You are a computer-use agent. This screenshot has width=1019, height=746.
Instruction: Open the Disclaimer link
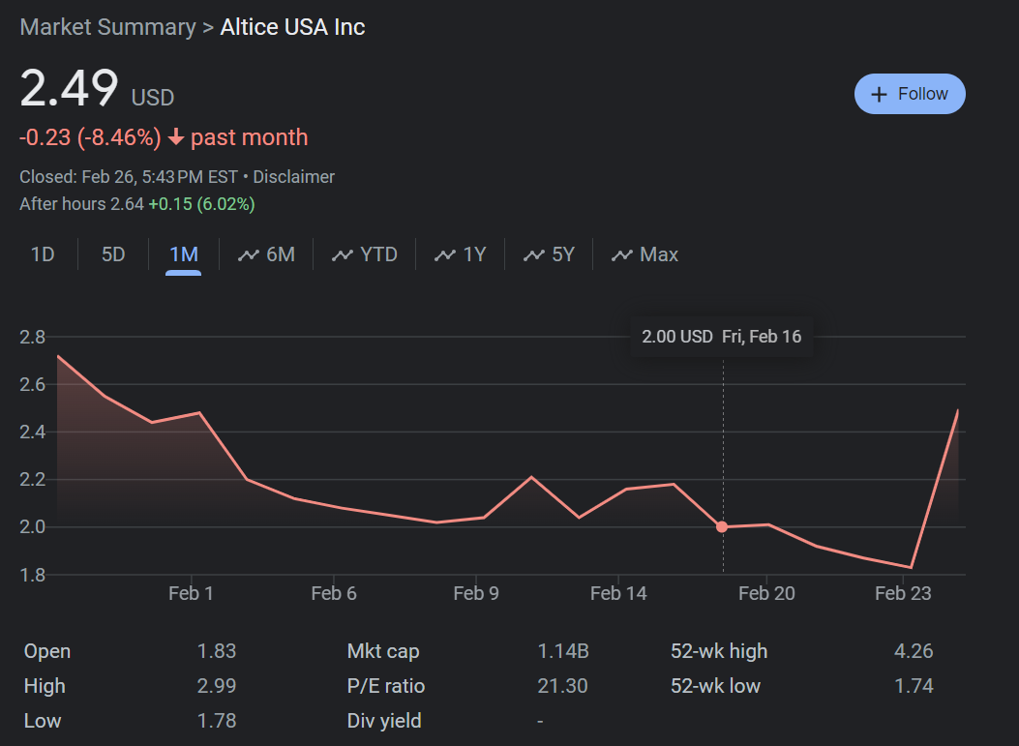[293, 177]
